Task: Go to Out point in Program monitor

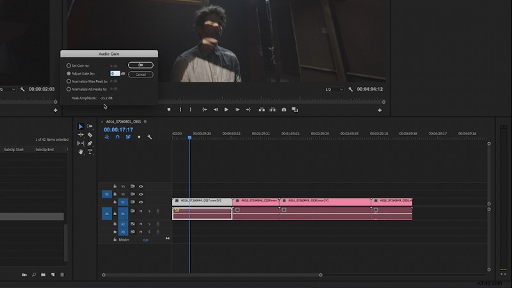Action: [248, 109]
